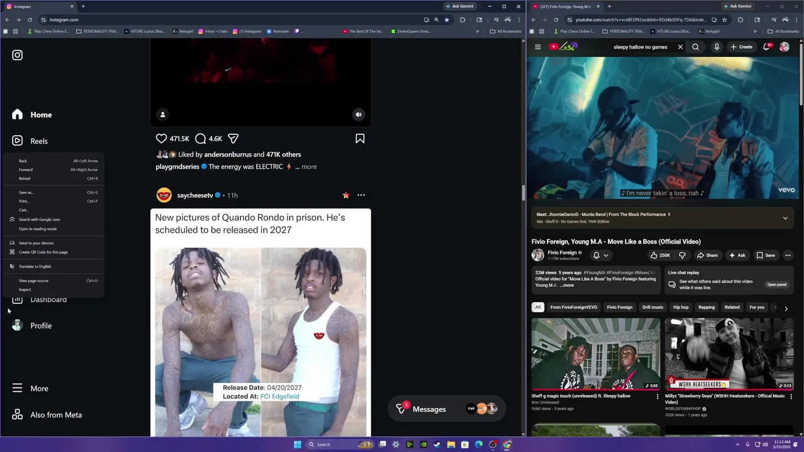804x452 pixels.
Task: Select Translate to English
Action: 53,267
